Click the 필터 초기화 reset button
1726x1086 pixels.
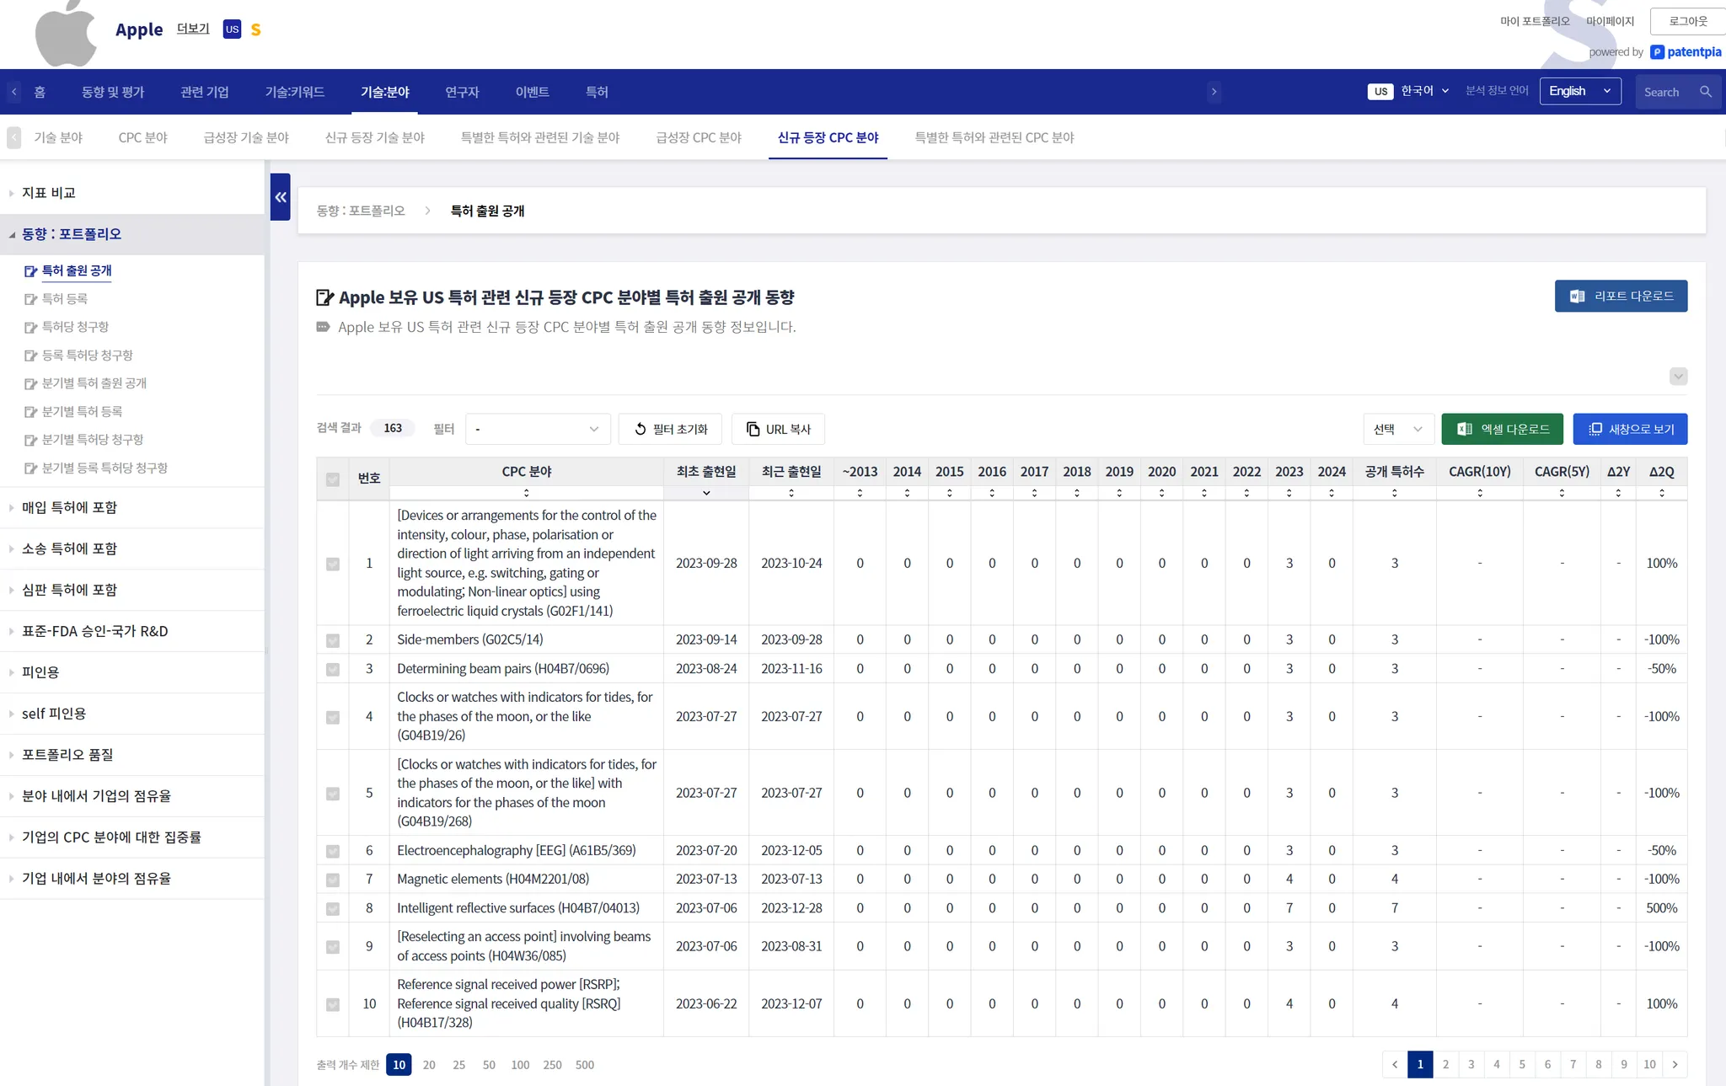tap(670, 429)
